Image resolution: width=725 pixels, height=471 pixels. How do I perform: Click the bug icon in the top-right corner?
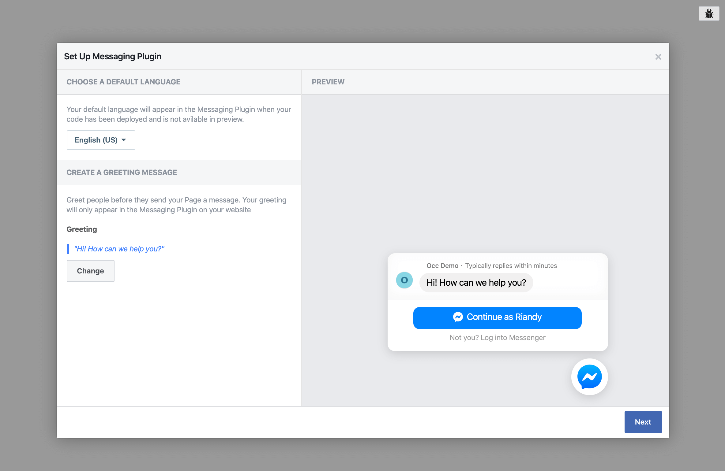(x=709, y=13)
